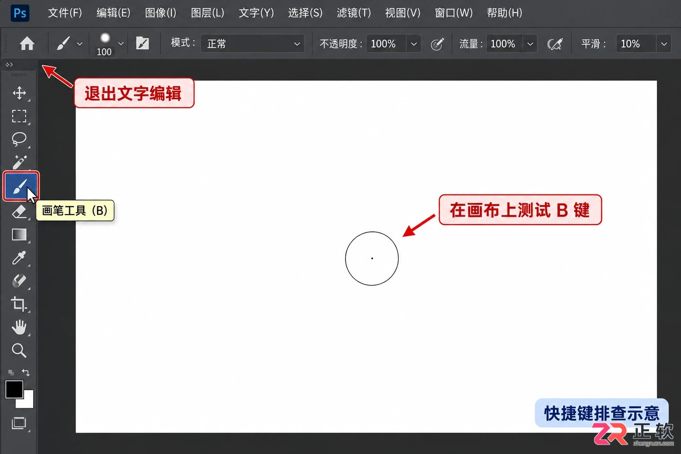This screenshot has width=681, height=454.
Task: Open the 模式 blend mode dropdown
Action: point(252,44)
